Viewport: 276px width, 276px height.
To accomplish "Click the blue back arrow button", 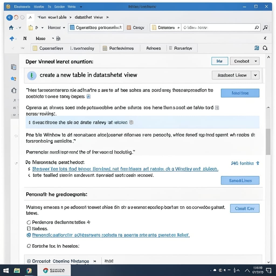I will coord(9,18).
